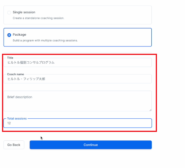Click the Brief description resize handle
Viewport: 185px width, 168px height.
click(x=151, y=110)
